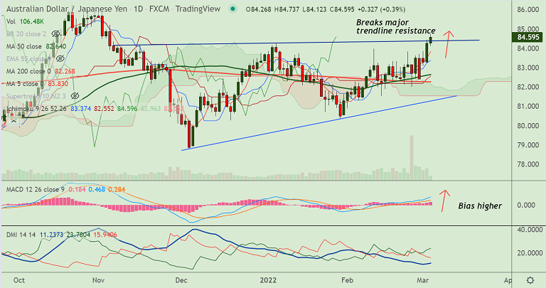Screen dimensions: 546x288
Task: Click the close price C84.595
Action: pos(342,9)
